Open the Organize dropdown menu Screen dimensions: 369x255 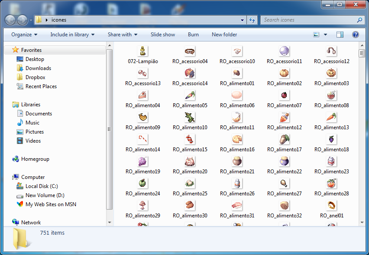coord(24,35)
